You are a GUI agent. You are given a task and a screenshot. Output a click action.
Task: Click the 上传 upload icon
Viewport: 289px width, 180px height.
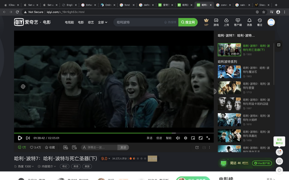226,22
